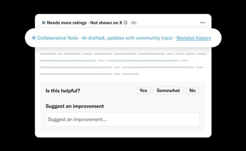Click the first line of placeholder note text

click(123, 54)
